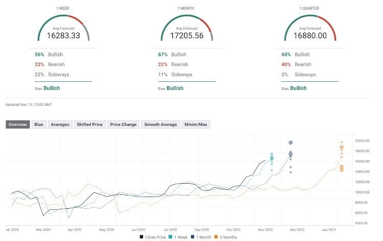Click the topmost dark blue 1 Month dot
The height and width of the screenshot is (241, 383).
[291, 143]
